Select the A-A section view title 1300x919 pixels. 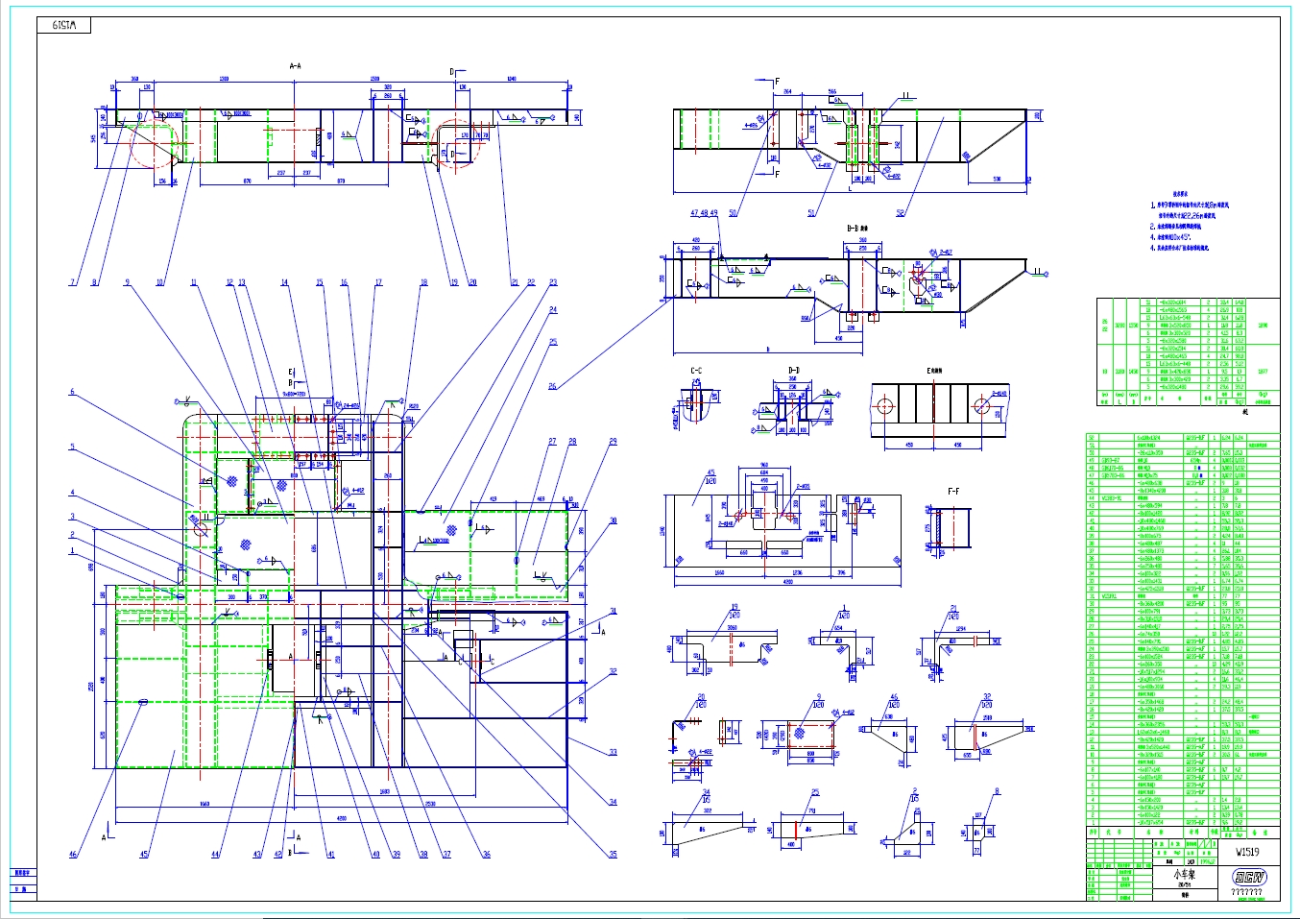[296, 66]
